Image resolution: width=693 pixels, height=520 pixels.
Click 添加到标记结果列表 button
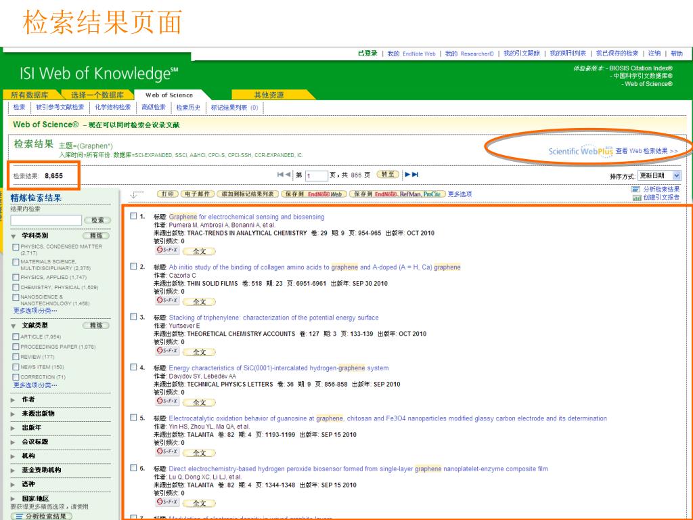pyautogui.click(x=248, y=194)
